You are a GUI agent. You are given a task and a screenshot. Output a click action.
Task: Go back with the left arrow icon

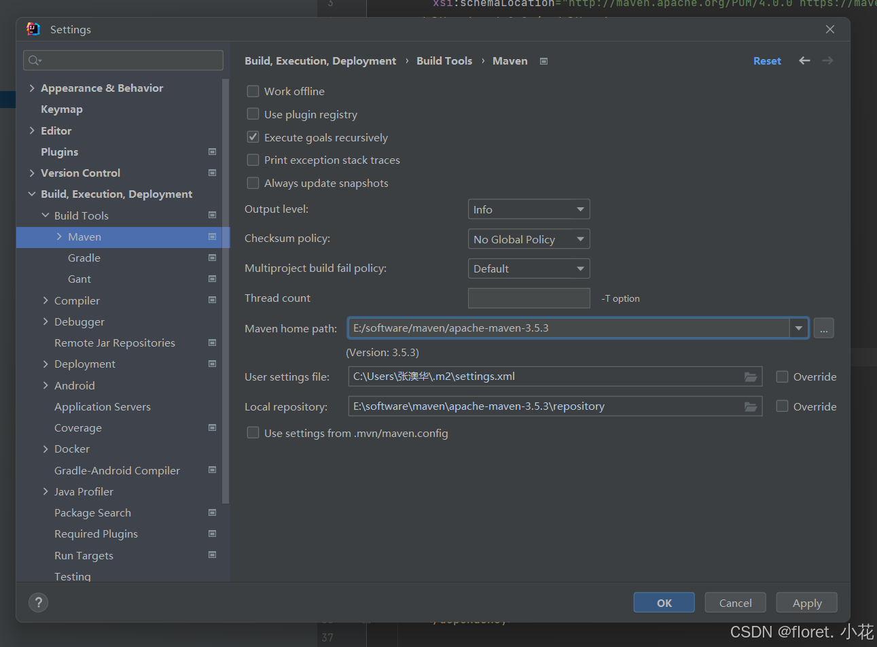click(804, 60)
